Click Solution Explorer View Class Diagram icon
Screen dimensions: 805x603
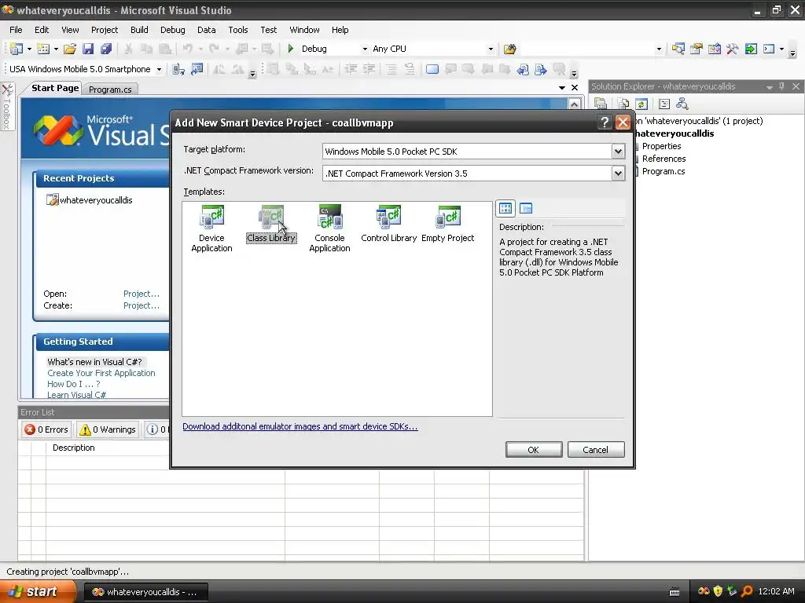tap(682, 104)
